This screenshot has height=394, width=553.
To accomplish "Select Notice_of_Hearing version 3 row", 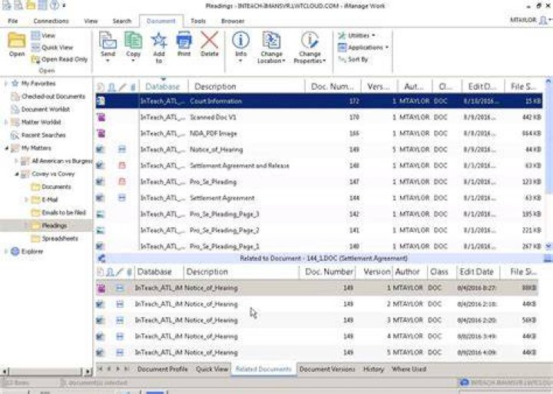I will pos(317,320).
